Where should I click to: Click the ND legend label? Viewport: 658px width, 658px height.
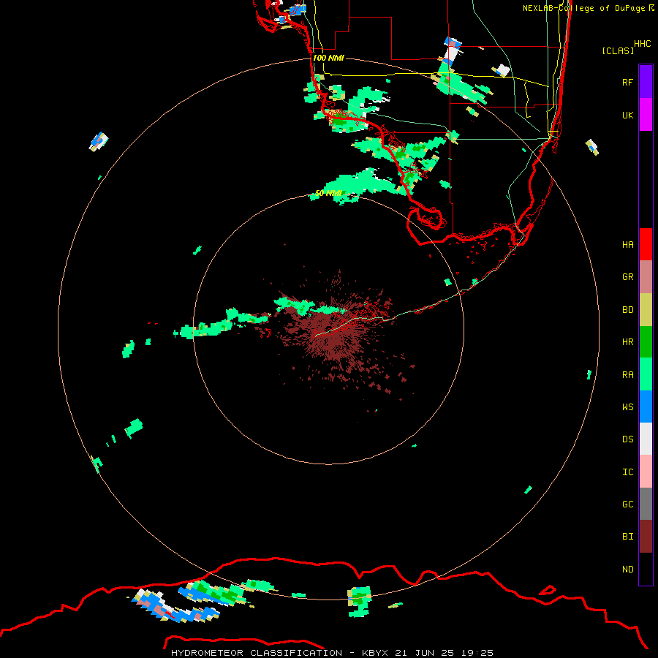coord(627,570)
